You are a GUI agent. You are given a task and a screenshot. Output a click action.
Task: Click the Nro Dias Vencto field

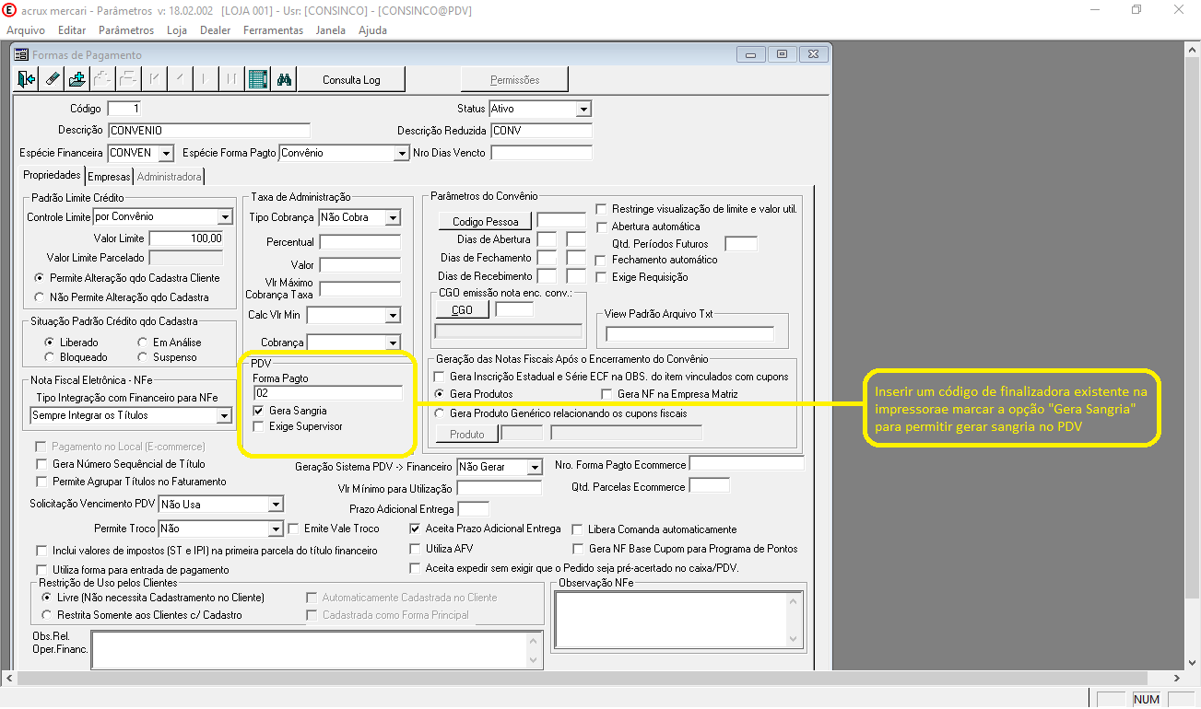pos(541,153)
